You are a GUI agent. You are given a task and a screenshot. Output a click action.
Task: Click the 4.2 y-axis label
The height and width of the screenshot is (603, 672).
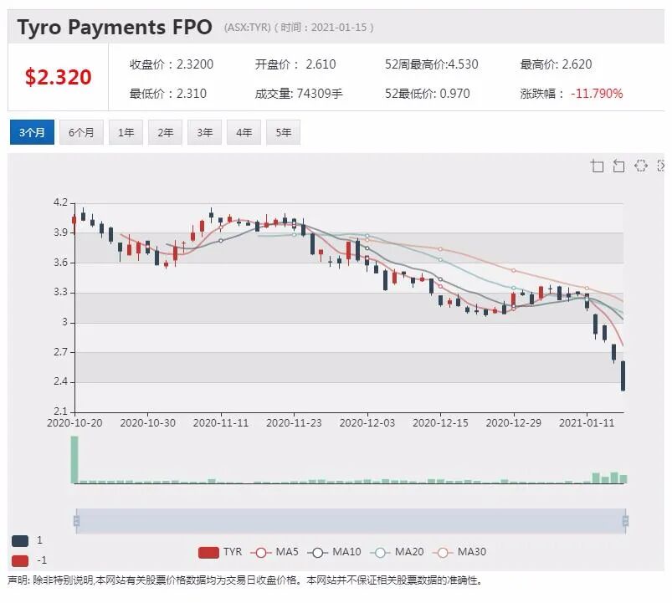(60, 202)
